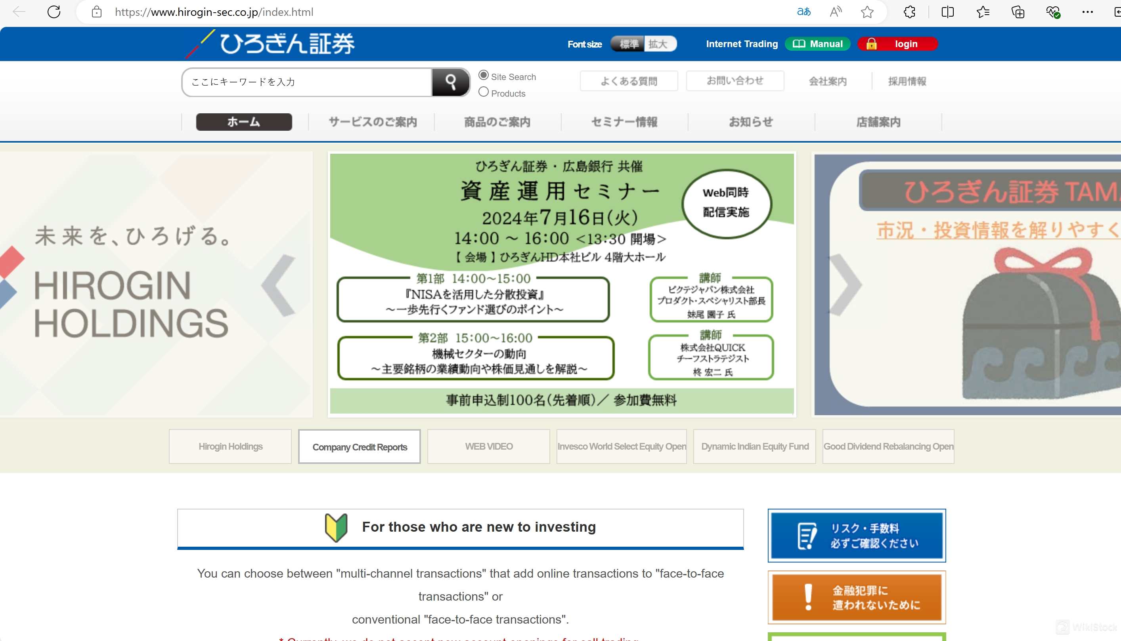Click the magnifier search button
The width and height of the screenshot is (1121, 641).
pos(451,82)
